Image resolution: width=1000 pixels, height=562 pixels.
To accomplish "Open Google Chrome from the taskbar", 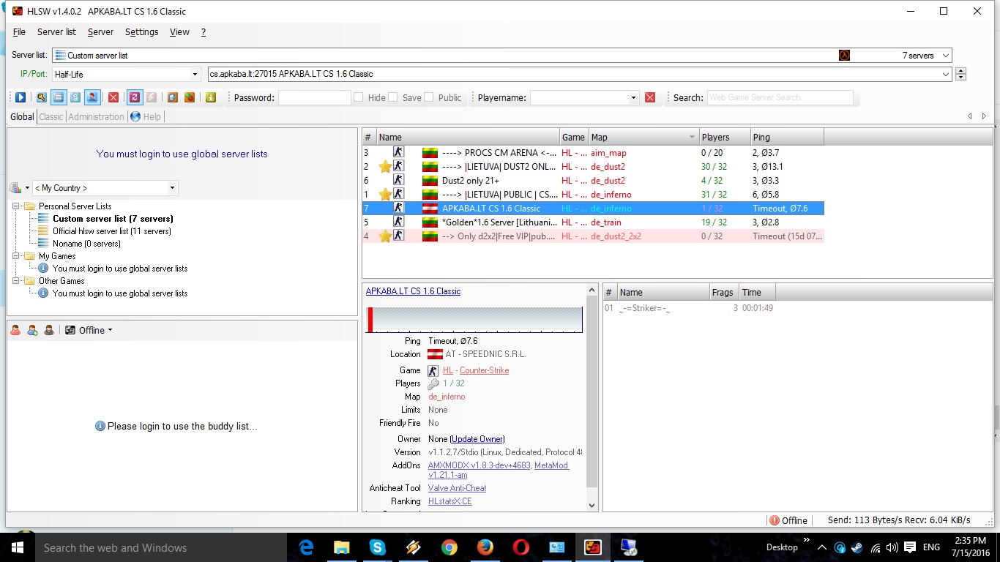I will tap(449, 547).
